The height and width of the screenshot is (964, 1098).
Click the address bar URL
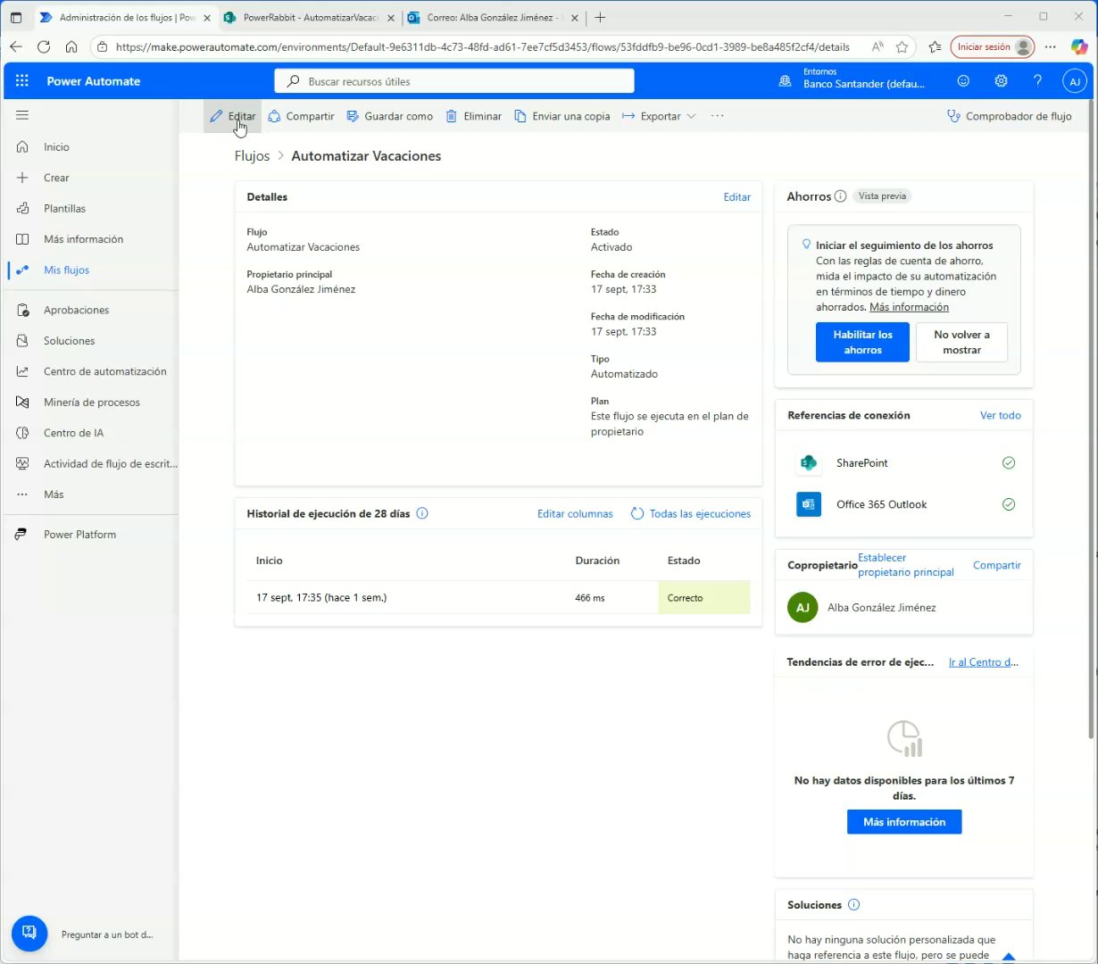click(x=482, y=47)
